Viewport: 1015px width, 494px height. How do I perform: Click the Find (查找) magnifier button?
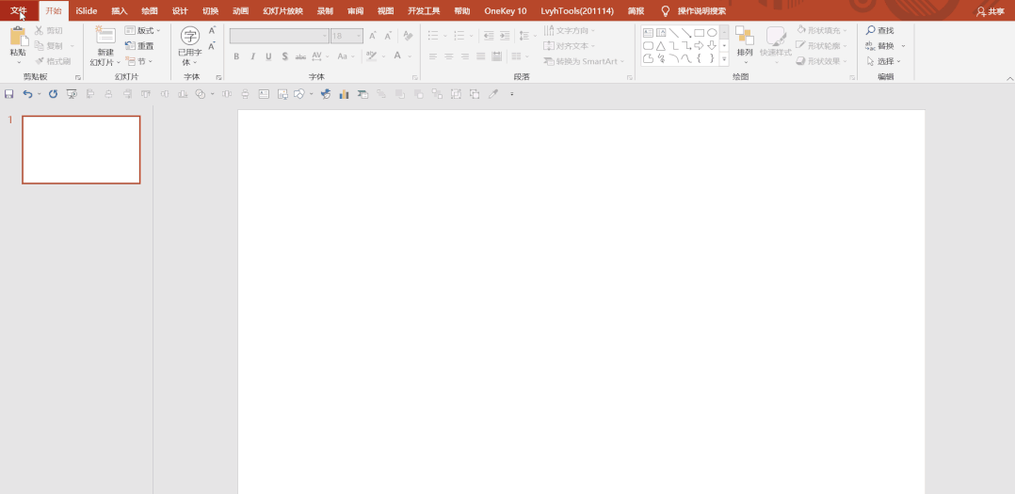[879, 30]
